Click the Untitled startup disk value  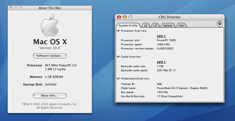(50, 84)
